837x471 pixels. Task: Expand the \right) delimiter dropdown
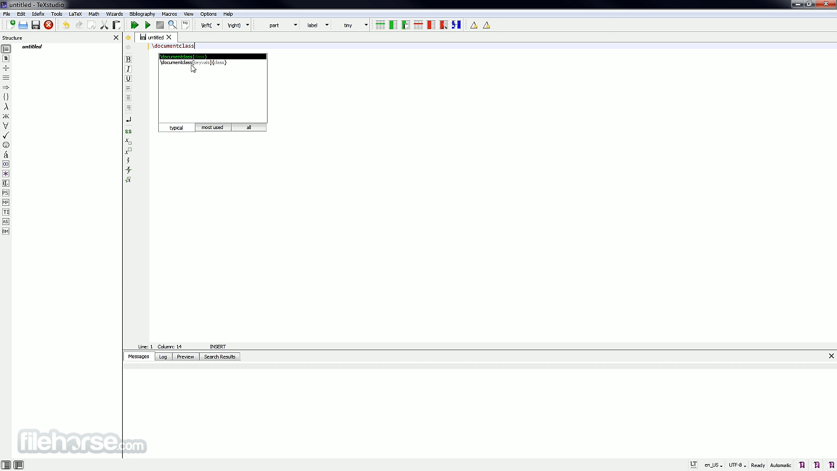247,25
